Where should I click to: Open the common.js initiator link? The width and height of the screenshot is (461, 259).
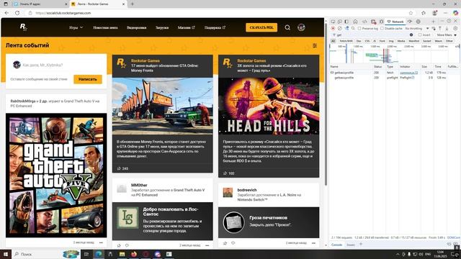(408, 73)
